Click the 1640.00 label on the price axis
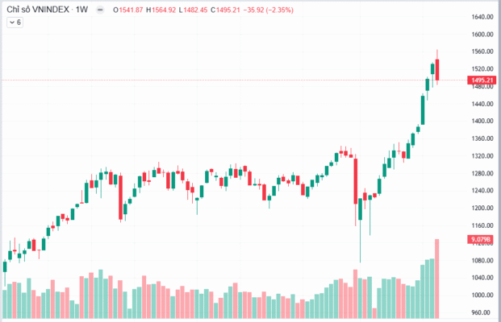501x322 pixels. click(482, 18)
